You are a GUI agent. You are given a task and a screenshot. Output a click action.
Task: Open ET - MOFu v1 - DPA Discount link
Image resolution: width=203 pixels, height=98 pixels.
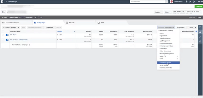coord(19,40)
